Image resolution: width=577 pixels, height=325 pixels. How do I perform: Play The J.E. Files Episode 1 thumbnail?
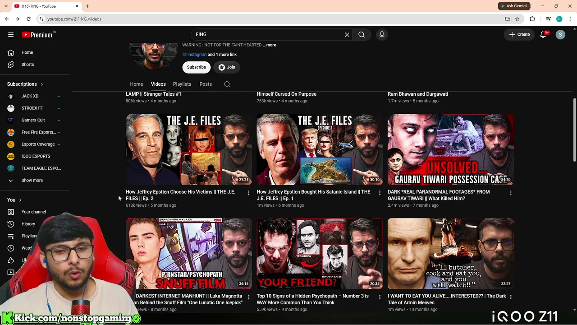(x=320, y=149)
